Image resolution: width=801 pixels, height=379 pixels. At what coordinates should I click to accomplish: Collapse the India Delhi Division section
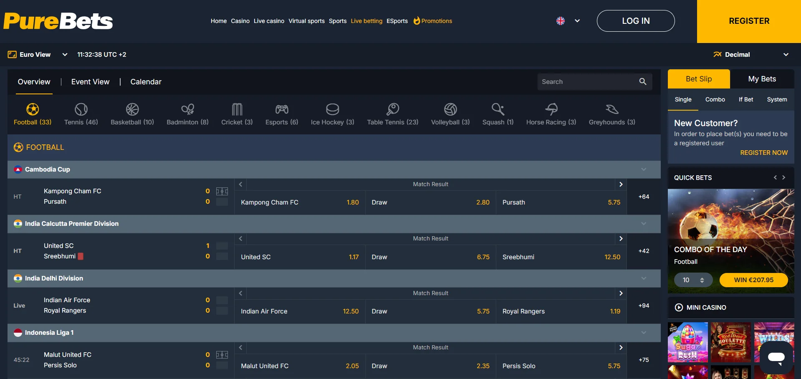pos(644,278)
